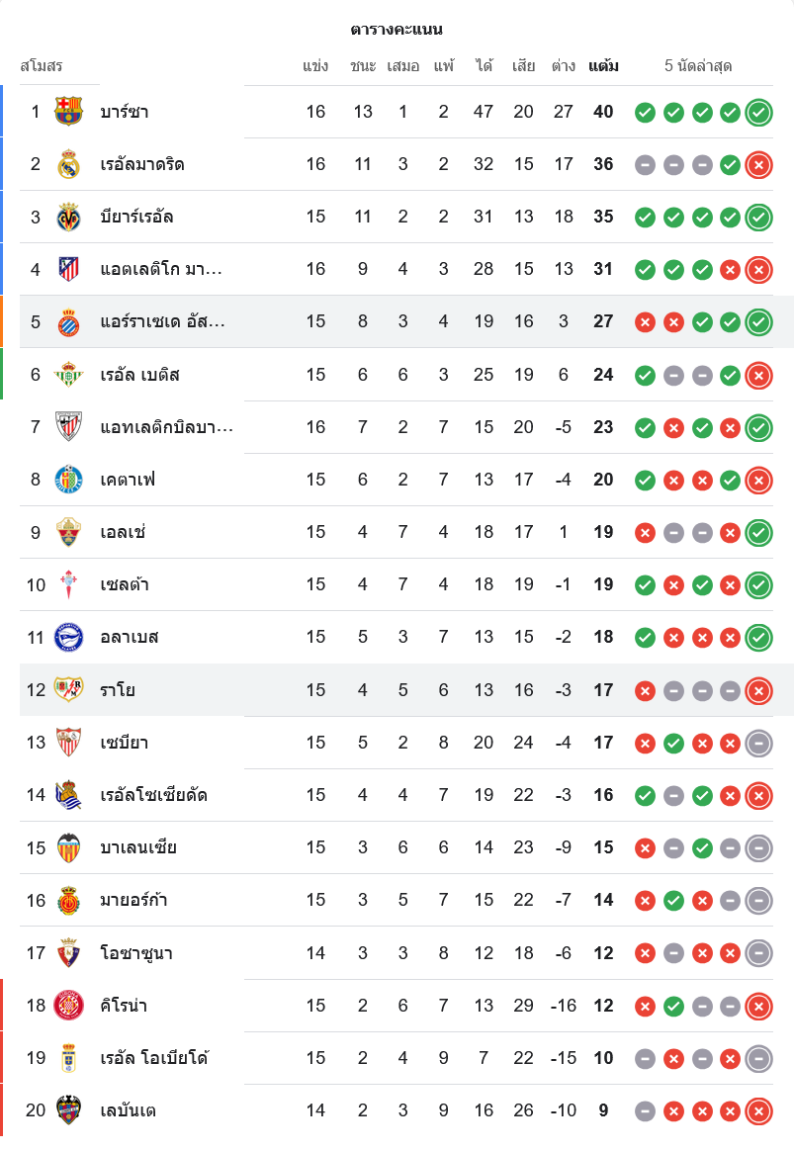Click the Real Madrid crest icon
Viewport: 794px width, 1151px height.
(68, 164)
